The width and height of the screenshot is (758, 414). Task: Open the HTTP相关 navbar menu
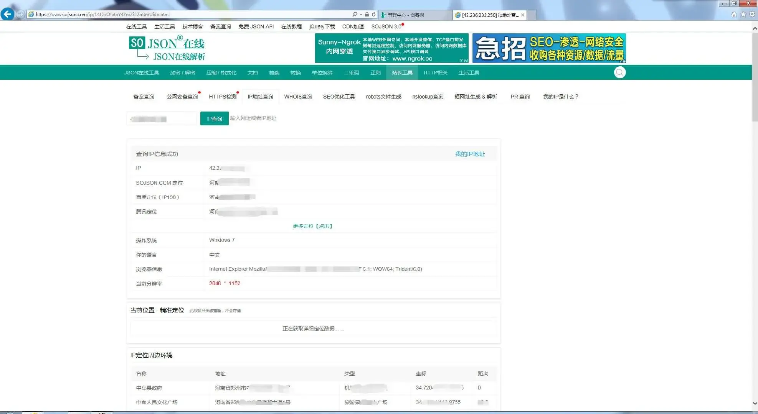435,72
